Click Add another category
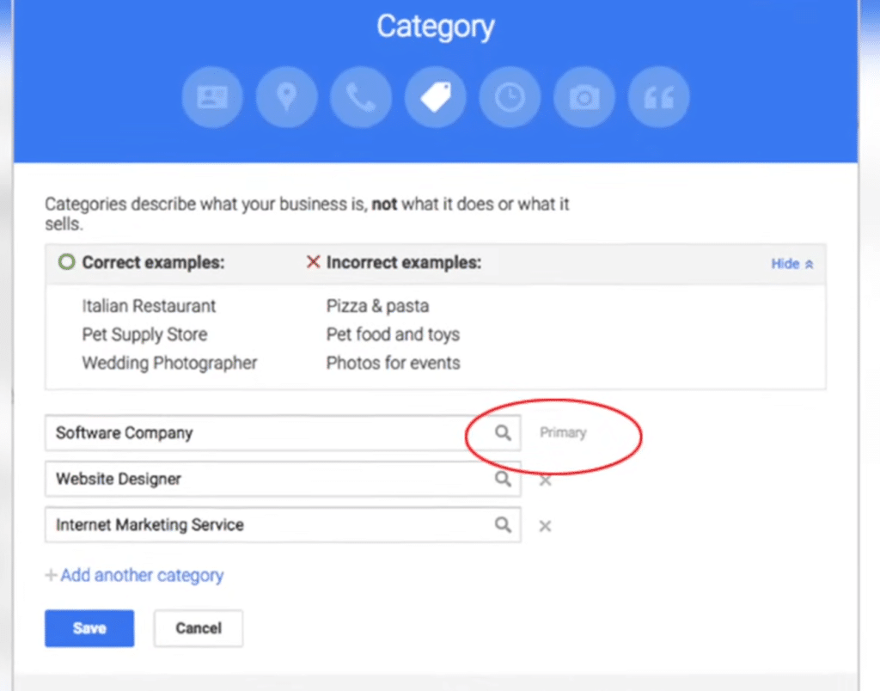 pyautogui.click(x=134, y=575)
